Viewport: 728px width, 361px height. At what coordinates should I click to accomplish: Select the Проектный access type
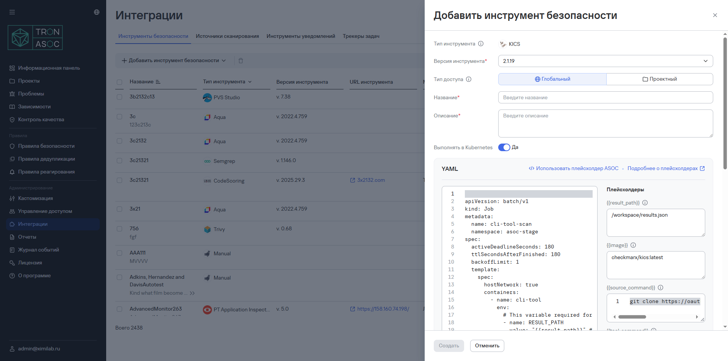pos(659,79)
